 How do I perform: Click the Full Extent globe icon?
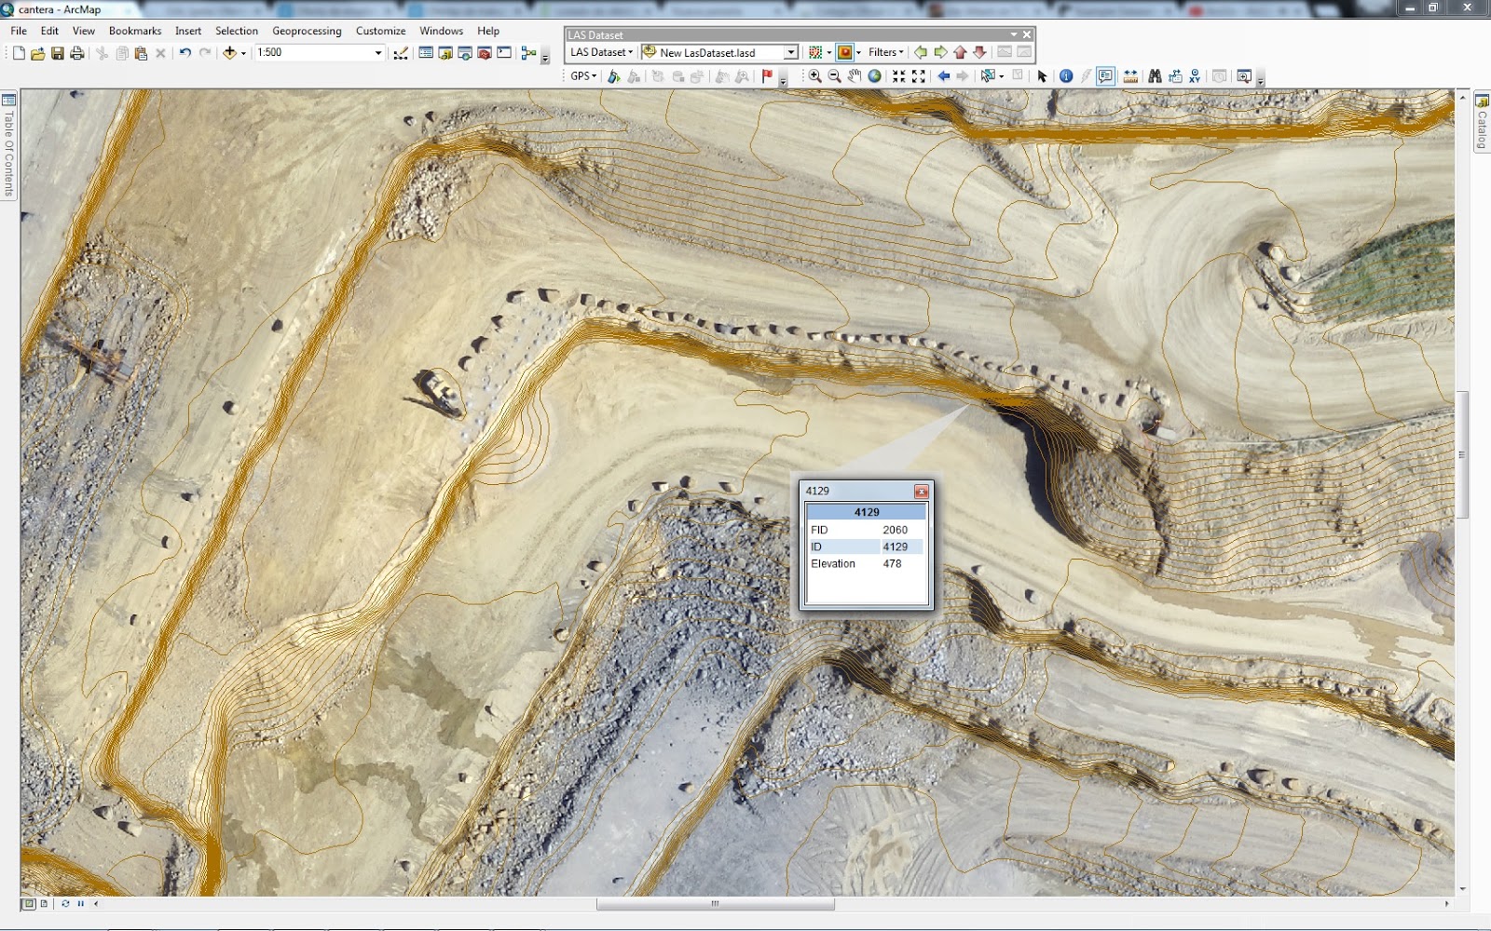click(x=874, y=76)
